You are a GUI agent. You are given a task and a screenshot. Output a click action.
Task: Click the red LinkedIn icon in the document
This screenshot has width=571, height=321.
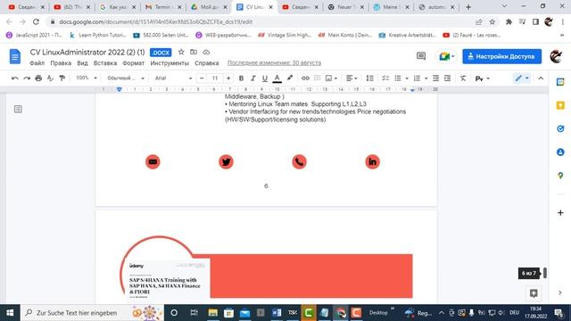tap(373, 161)
